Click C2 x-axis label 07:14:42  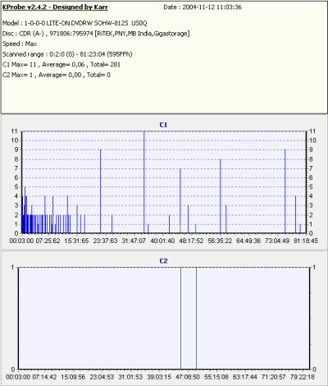point(44,377)
